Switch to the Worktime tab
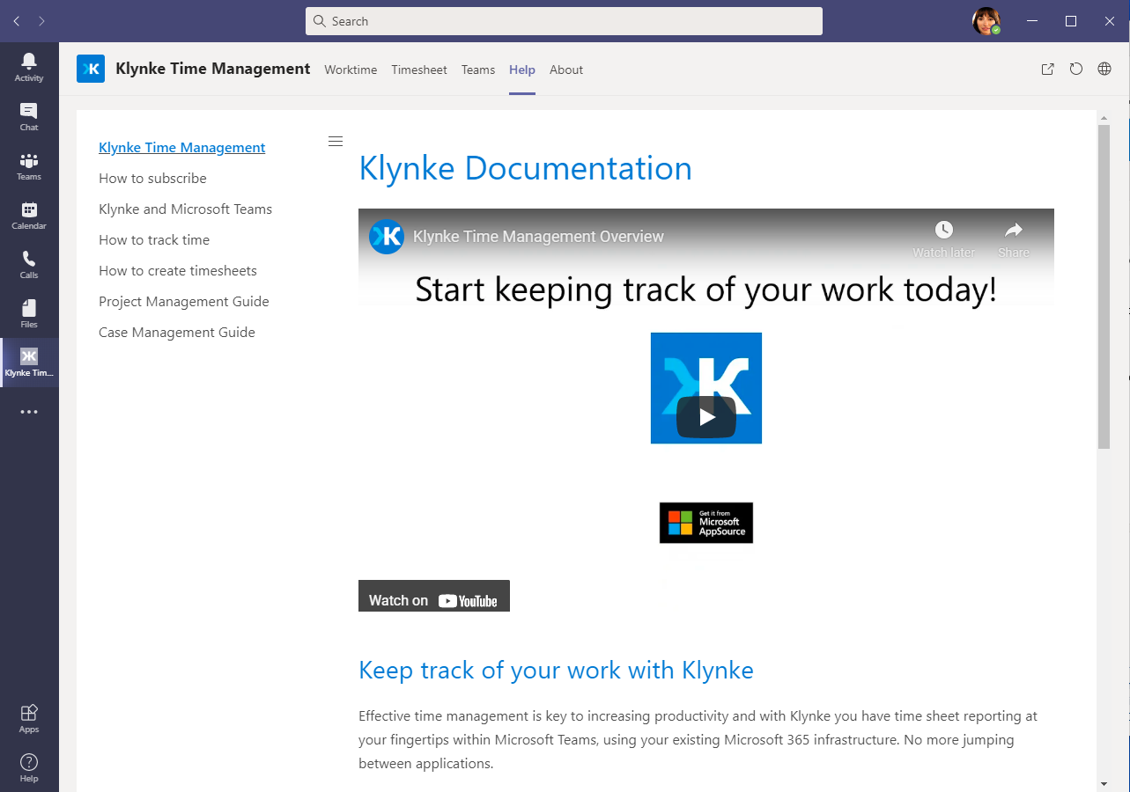Viewport: 1130px width, 792px height. click(x=351, y=70)
